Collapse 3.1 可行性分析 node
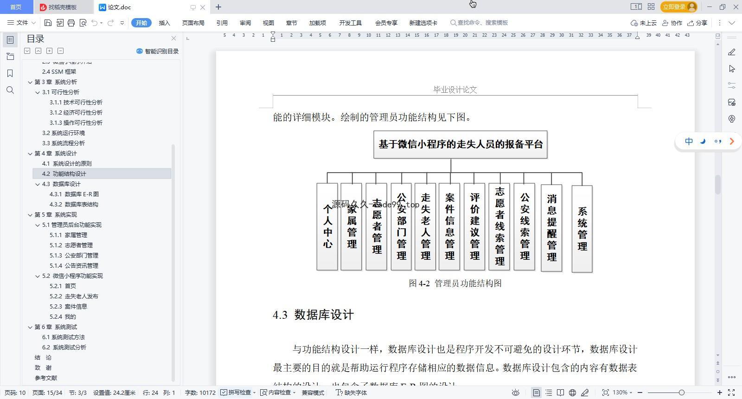Screen dimensions: 742x399 [38, 92]
